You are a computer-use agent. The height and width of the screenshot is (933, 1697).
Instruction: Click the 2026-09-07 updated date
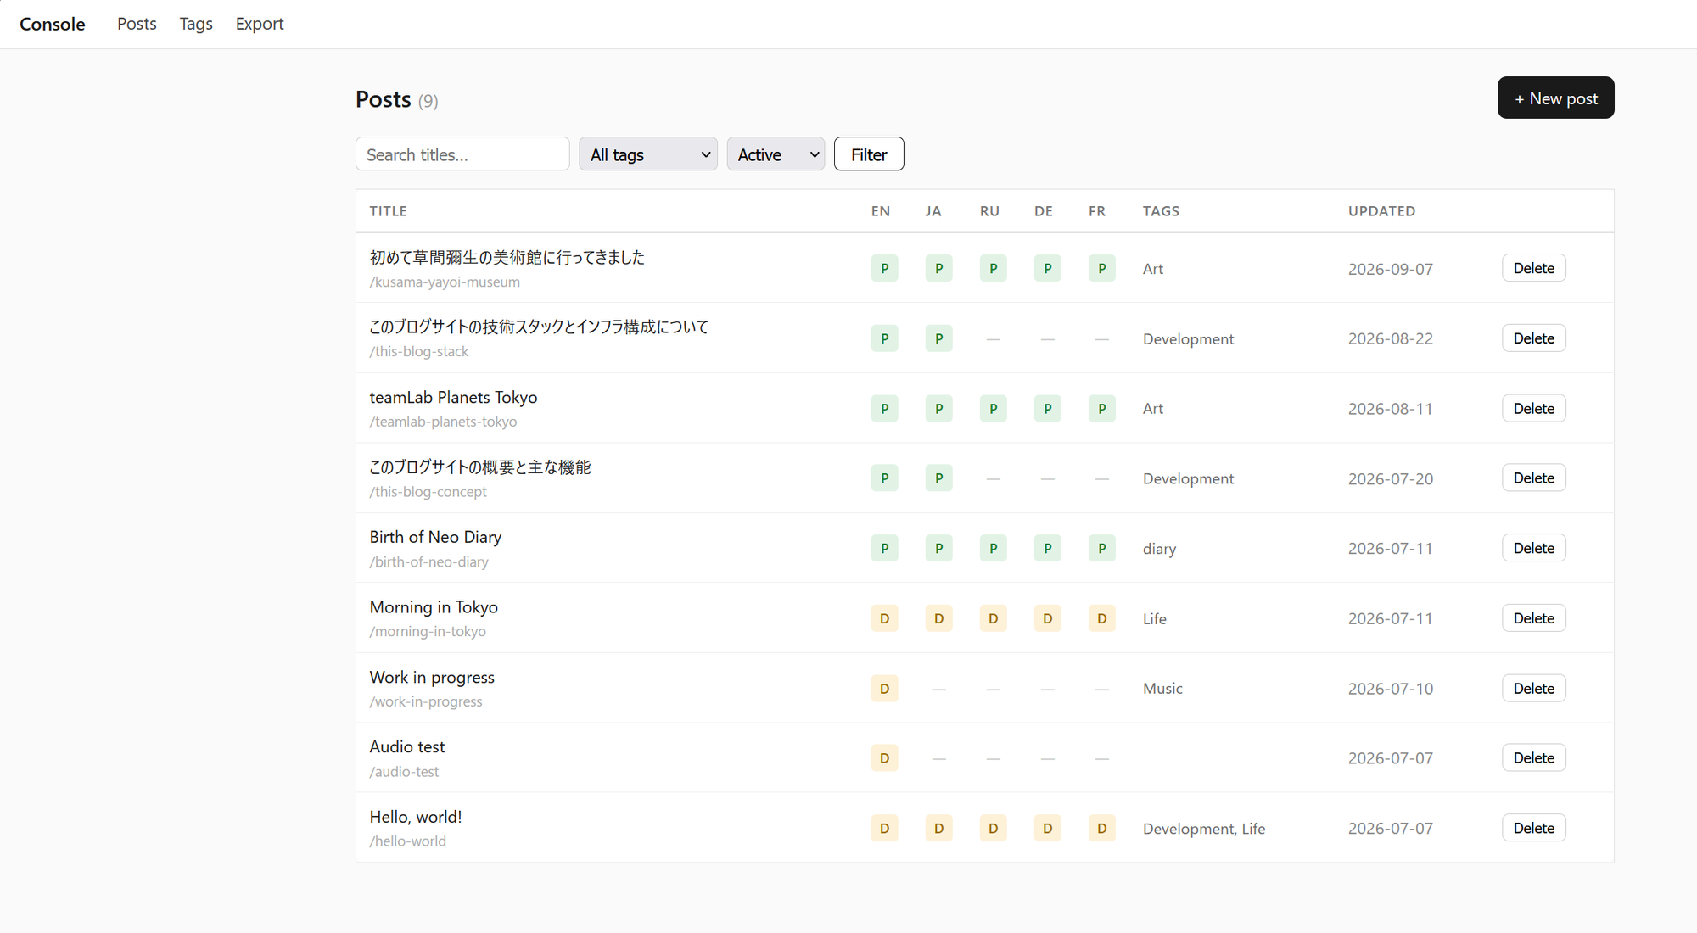1390,269
